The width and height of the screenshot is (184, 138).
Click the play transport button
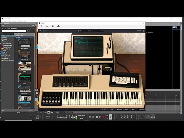click(x=100, y=117)
